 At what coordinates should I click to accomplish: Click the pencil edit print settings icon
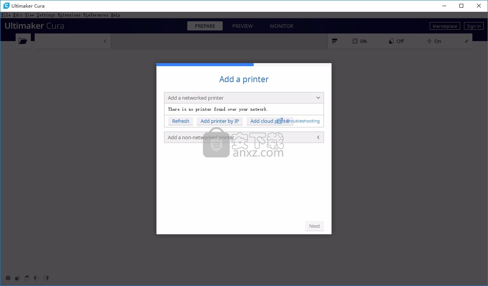[x=467, y=41]
